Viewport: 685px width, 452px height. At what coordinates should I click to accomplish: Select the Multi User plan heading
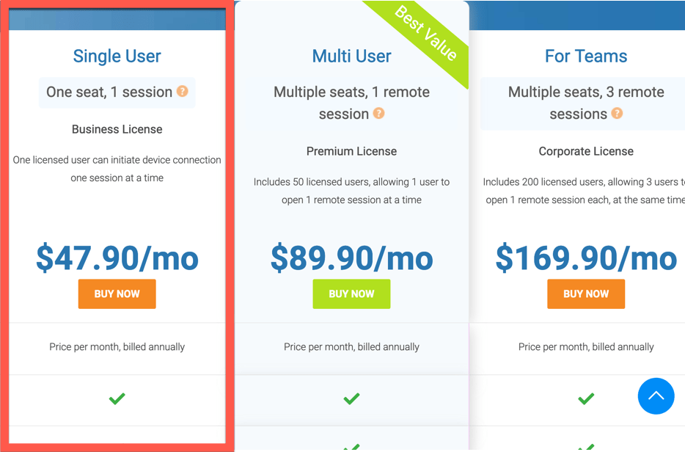[352, 56]
